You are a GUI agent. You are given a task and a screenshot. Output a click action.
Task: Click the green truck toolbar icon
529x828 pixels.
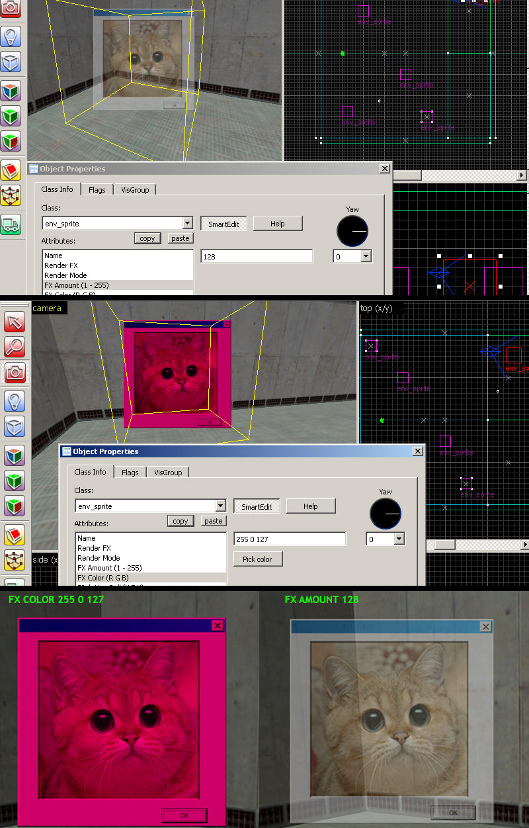[x=11, y=224]
